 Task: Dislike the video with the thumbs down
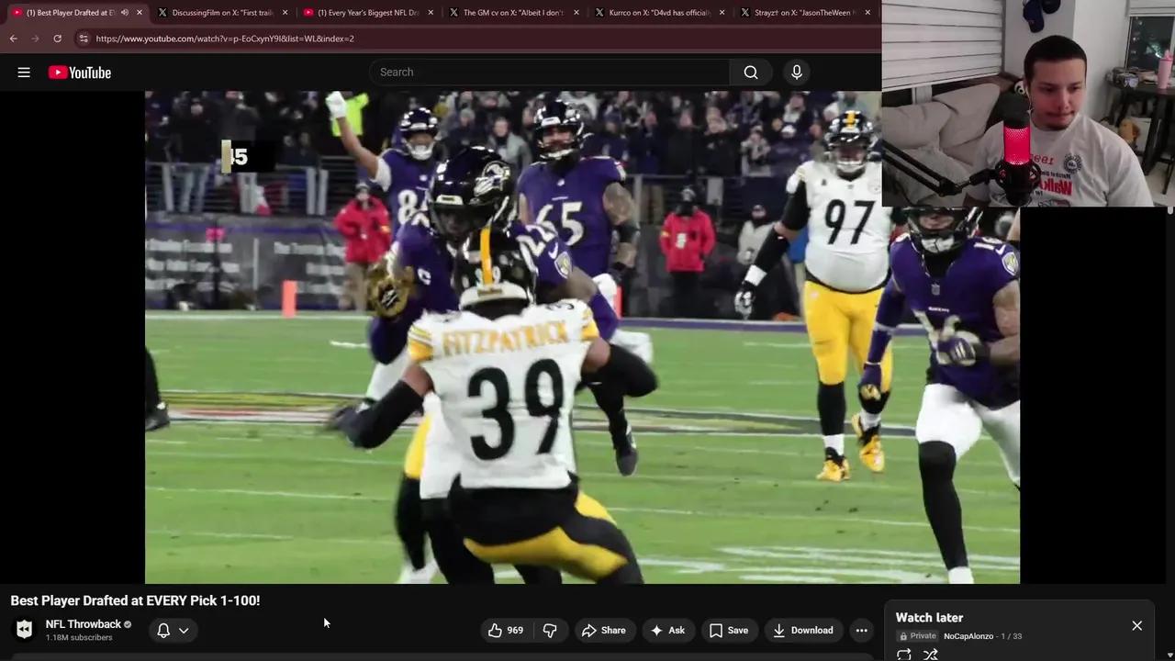550,630
